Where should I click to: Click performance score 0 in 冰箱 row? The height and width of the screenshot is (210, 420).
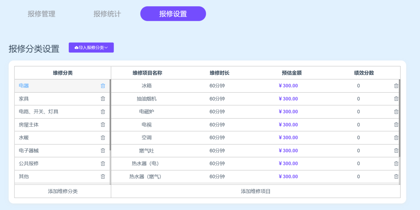(359, 86)
